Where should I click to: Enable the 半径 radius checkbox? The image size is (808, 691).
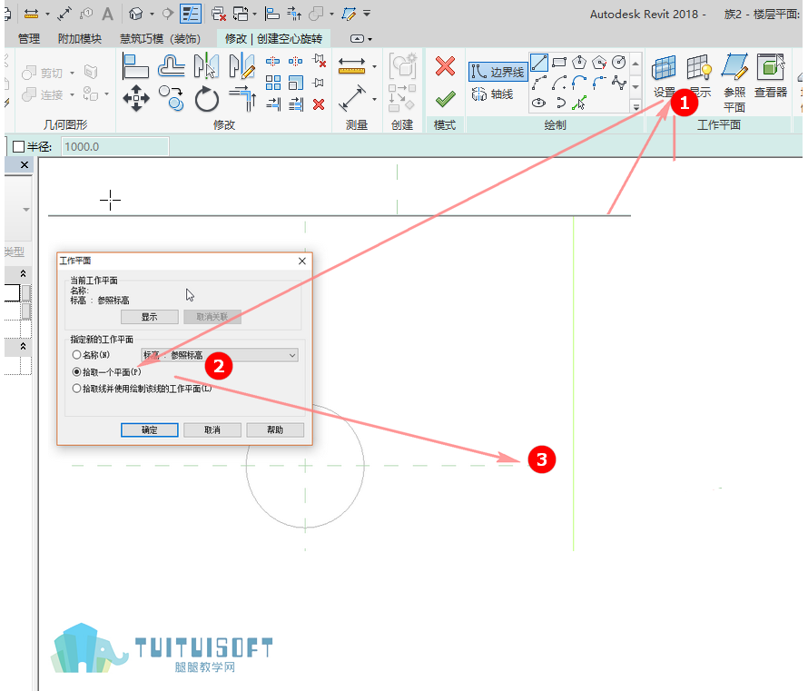tap(18, 147)
